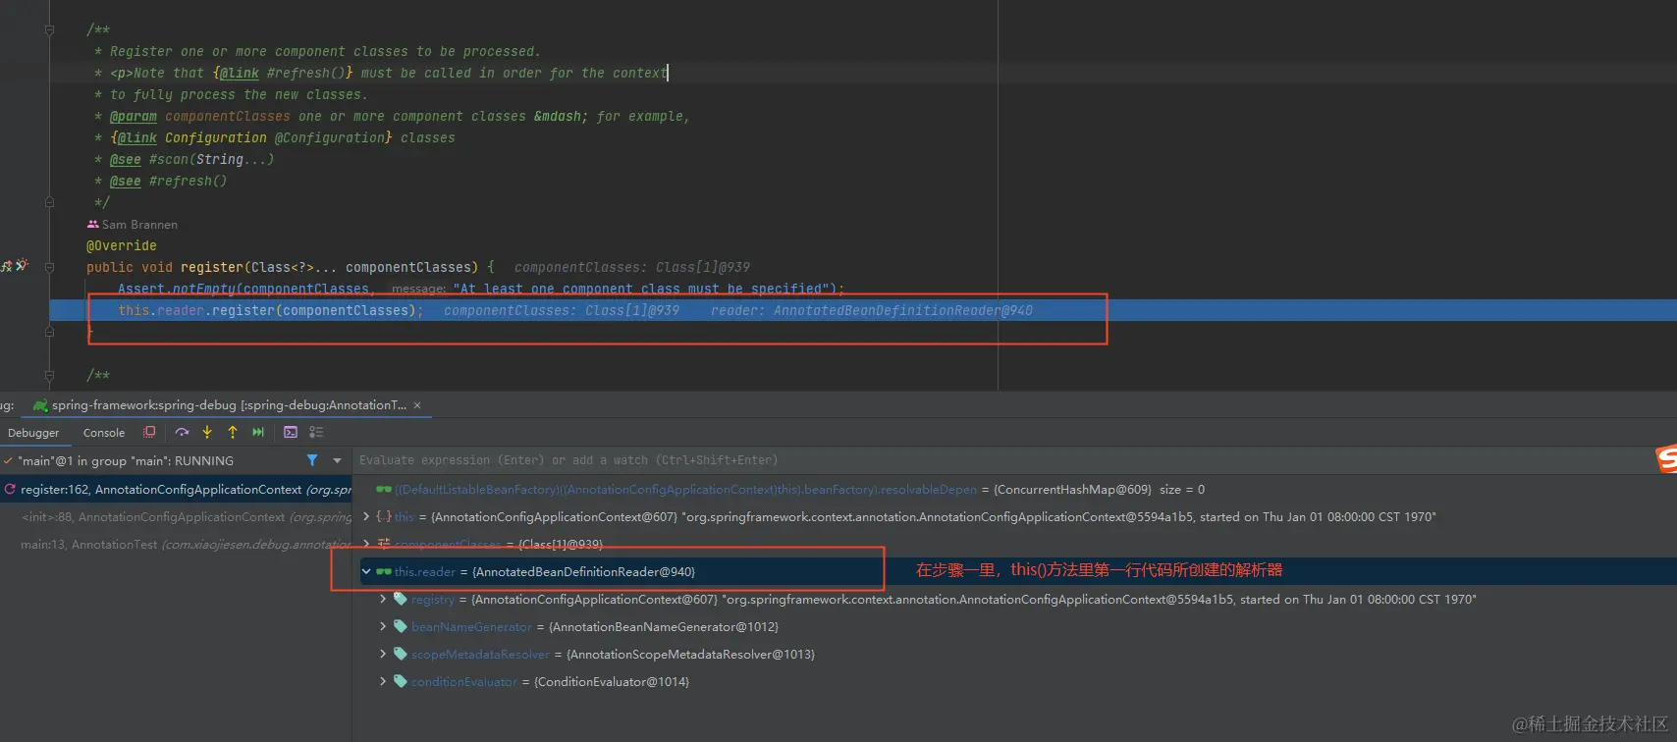Click the Gradle run-config icon on the debug tab
The width and height of the screenshot is (1677, 742).
(40, 405)
